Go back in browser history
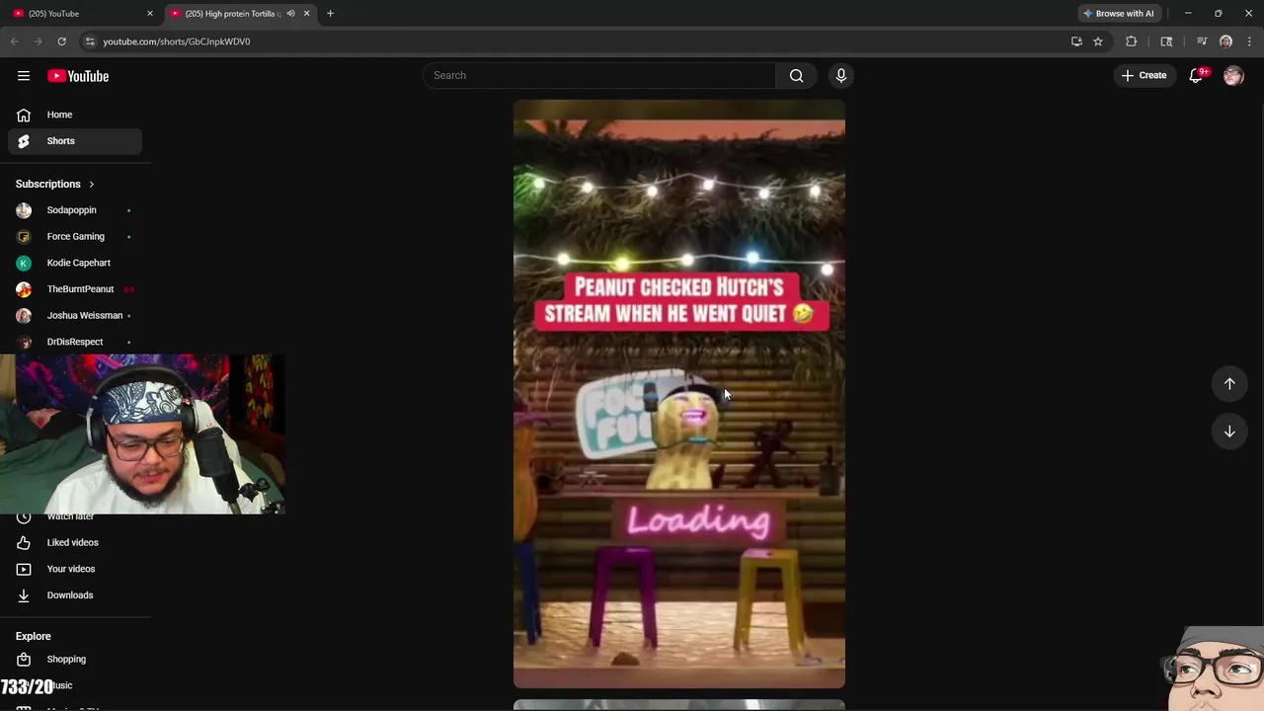The image size is (1264, 711). pyautogui.click(x=14, y=41)
